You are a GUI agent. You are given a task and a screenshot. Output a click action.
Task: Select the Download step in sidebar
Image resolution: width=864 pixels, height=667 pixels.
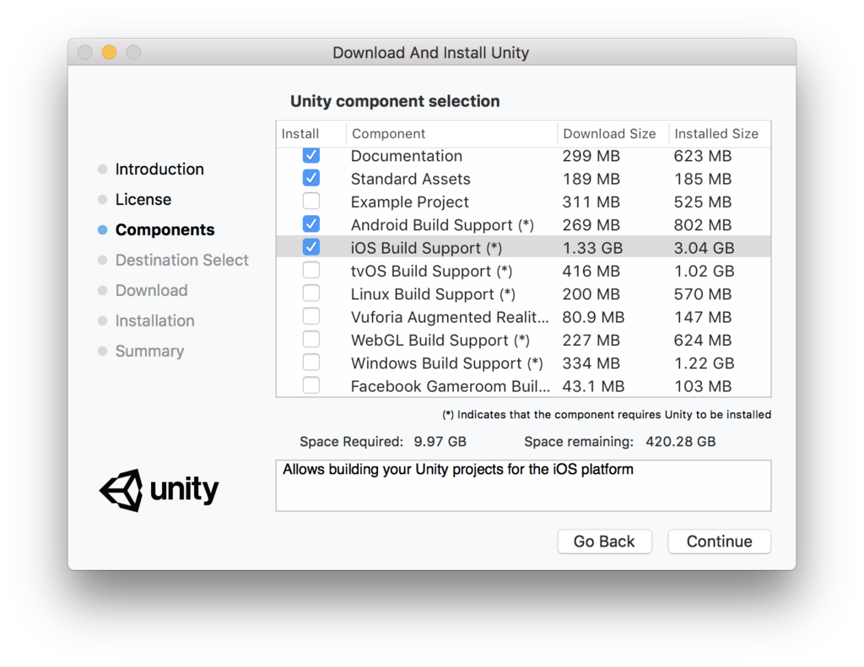point(152,290)
